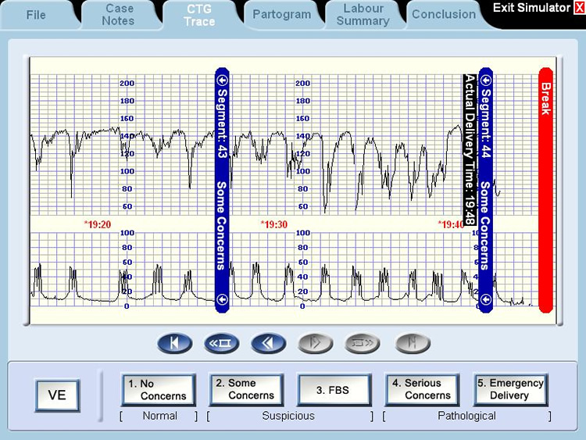The width and height of the screenshot is (586, 440).
Task: Choose 1. No Concerns
Action: (158, 390)
